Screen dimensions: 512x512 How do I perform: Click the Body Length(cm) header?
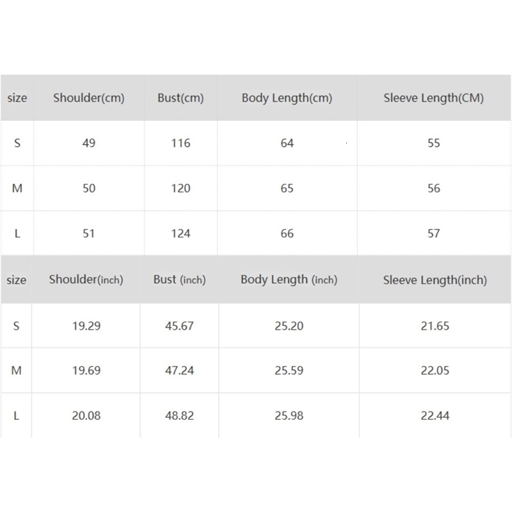point(287,98)
